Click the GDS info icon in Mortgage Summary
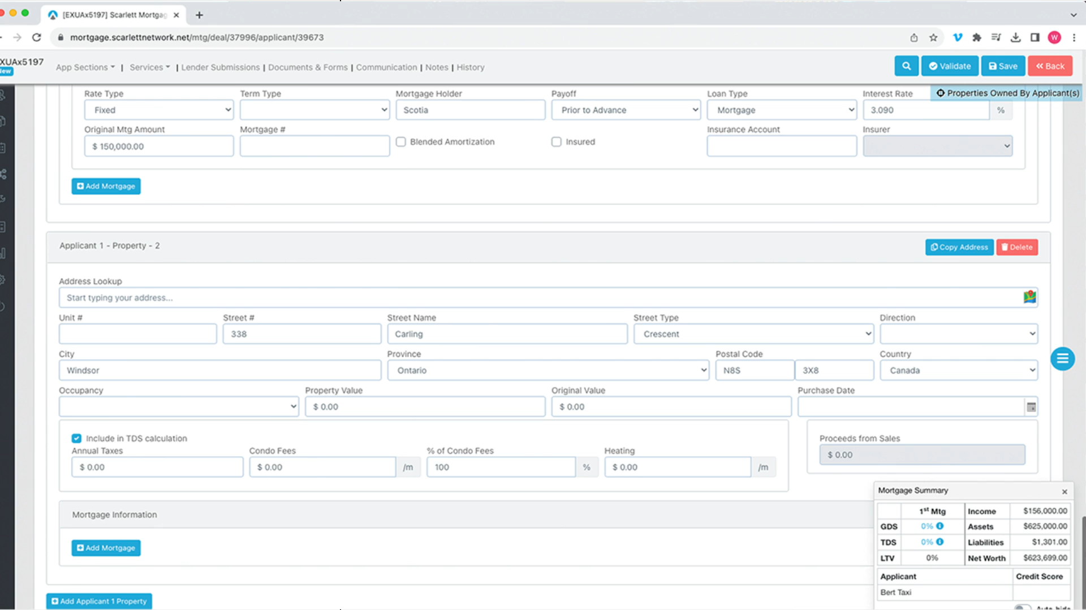Image resolution: width=1086 pixels, height=610 pixels. tap(940, 526)
